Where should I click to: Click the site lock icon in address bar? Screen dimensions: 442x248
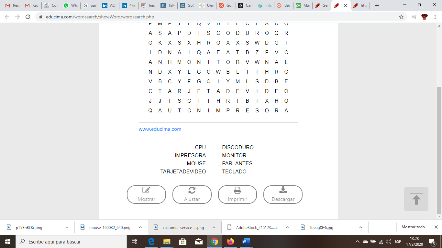41,17
